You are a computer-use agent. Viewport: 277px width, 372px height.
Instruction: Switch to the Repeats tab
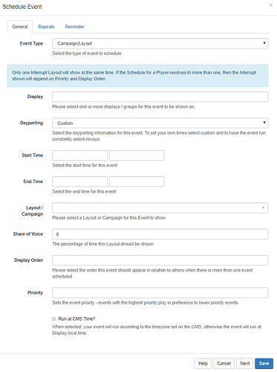46,27
